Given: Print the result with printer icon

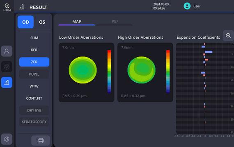Looking at the screenshot, I should (x=41, y=140).
